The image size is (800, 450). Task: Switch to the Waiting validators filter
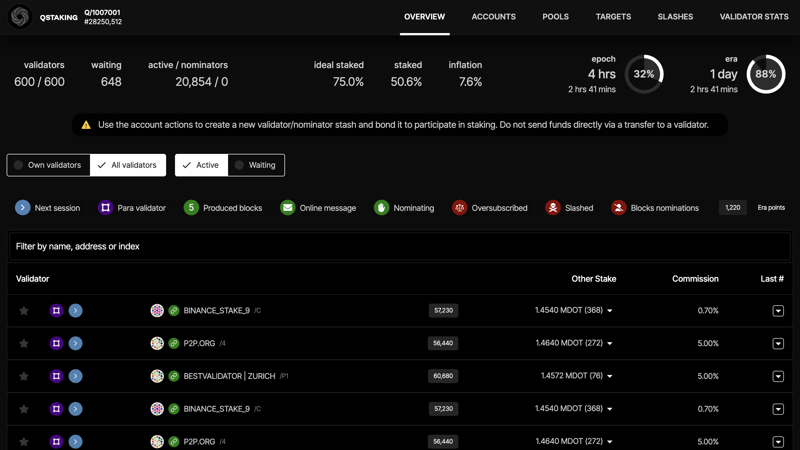256,165
